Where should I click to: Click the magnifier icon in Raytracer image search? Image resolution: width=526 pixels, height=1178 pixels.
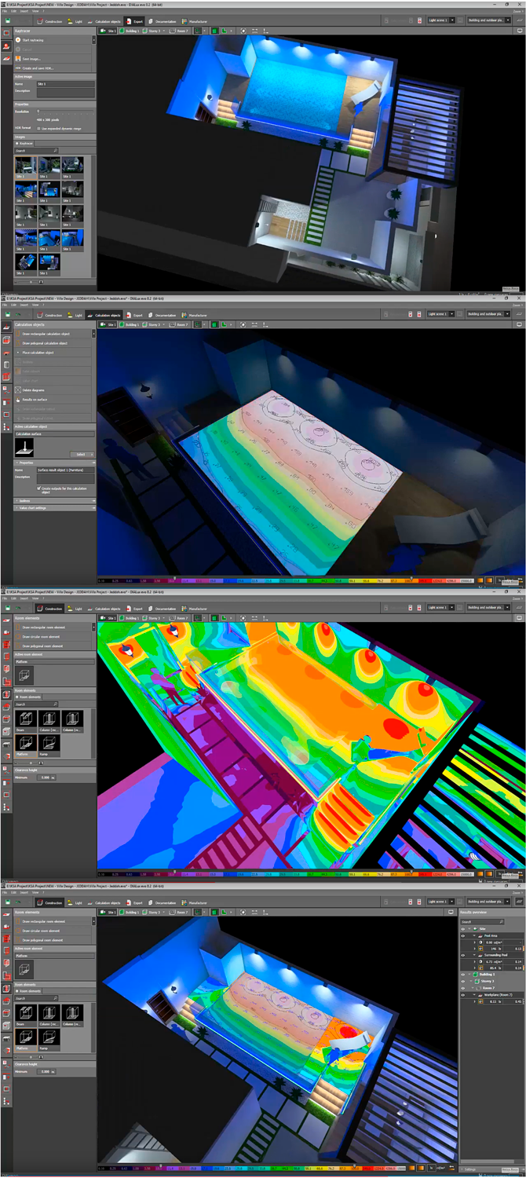click(56, 150)
